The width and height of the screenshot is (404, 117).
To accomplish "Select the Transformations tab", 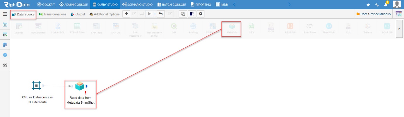I will (x=52, y=14).
